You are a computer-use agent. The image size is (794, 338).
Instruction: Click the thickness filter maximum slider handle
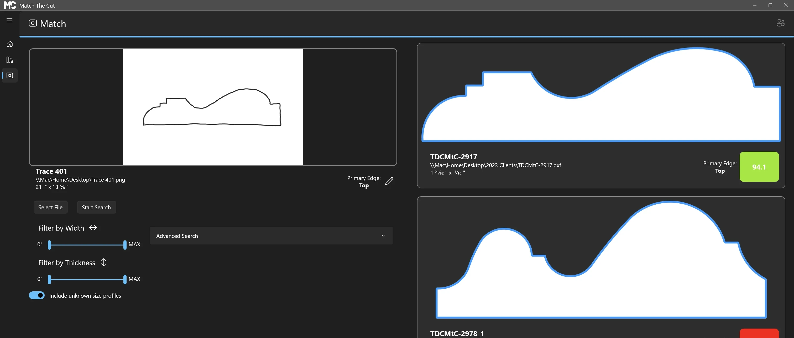(x=125, y=279)
